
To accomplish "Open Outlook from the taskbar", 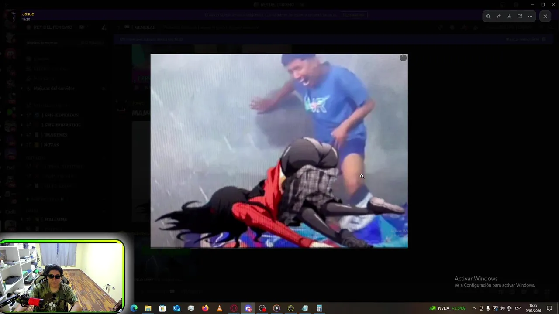I will [x=176, y=308].
